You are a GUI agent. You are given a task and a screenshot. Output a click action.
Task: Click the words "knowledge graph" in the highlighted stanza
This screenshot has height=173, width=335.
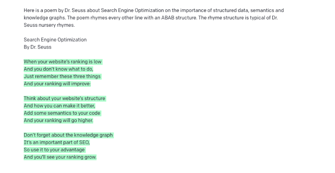point(93,135)
